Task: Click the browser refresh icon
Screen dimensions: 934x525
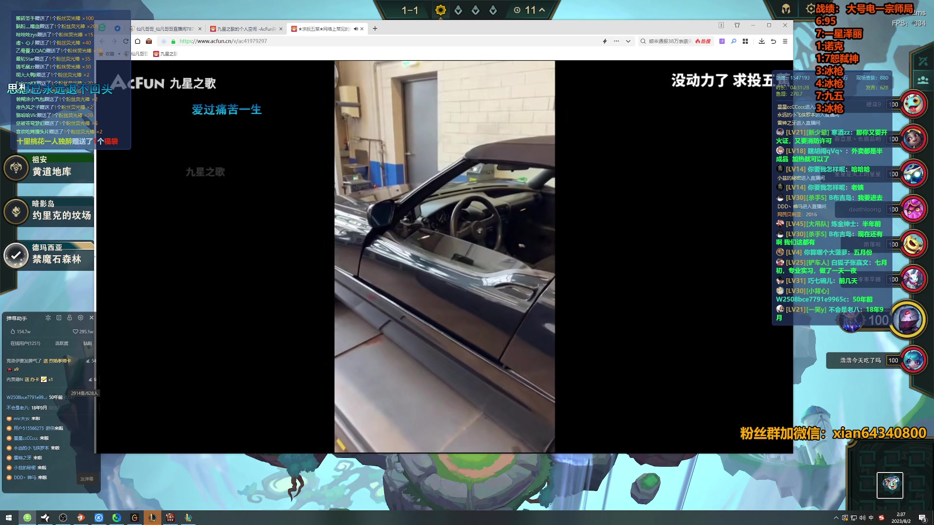Action: (126, 41)
